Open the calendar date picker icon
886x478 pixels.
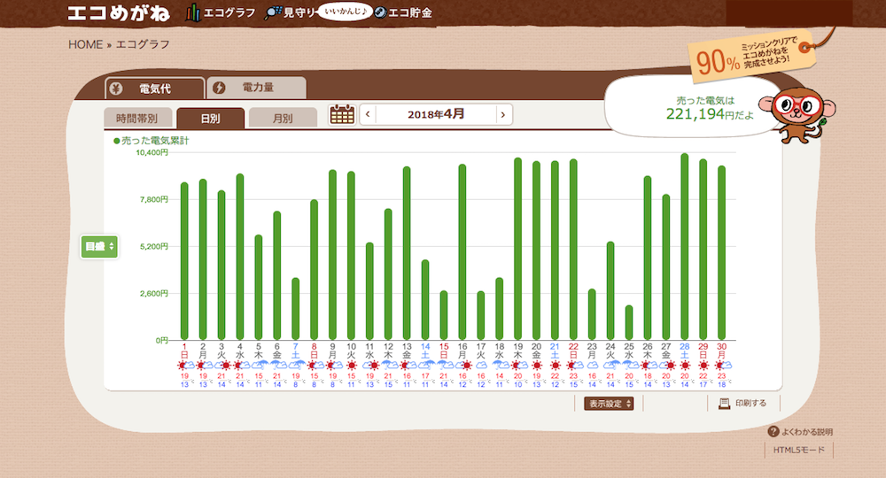(x=342, y=114)
